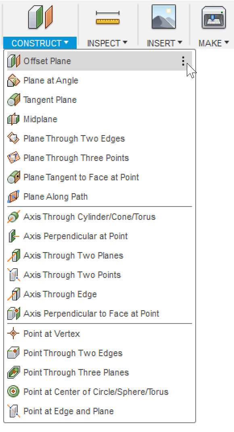This screenshot has height=432, width=234.
Task: Click the Insert image icon
Action: point(164,17)
